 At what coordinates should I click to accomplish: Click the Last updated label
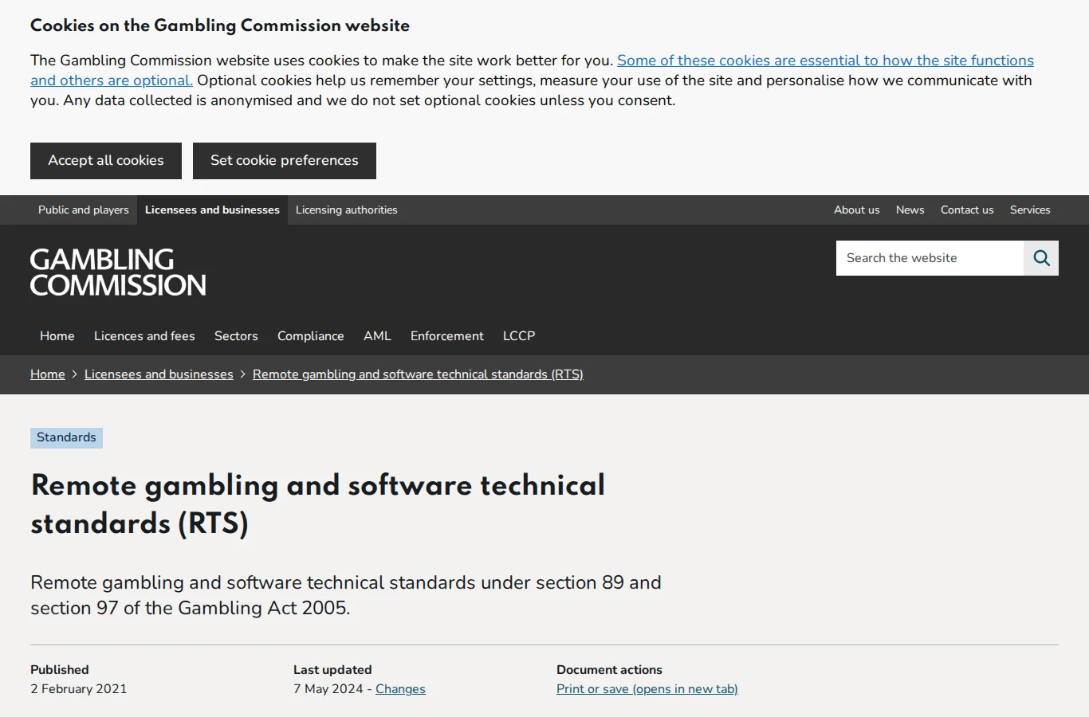click(332, 670)
